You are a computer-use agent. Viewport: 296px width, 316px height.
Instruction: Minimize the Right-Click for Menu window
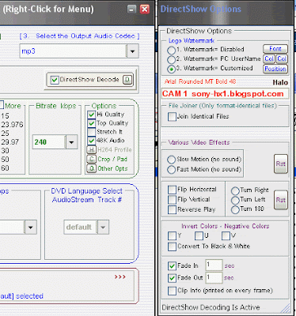tap(131, 9)
